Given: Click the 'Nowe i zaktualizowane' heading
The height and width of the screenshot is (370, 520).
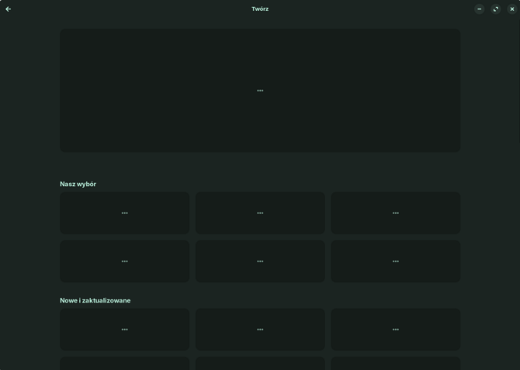Looking at the screenshot, I should 95,300.
